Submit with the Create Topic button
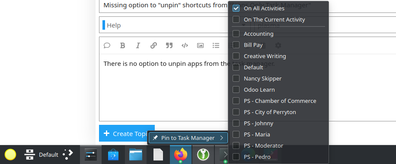Screen dimensions: 396x164 pyautogui.click(x=127, y=133)
